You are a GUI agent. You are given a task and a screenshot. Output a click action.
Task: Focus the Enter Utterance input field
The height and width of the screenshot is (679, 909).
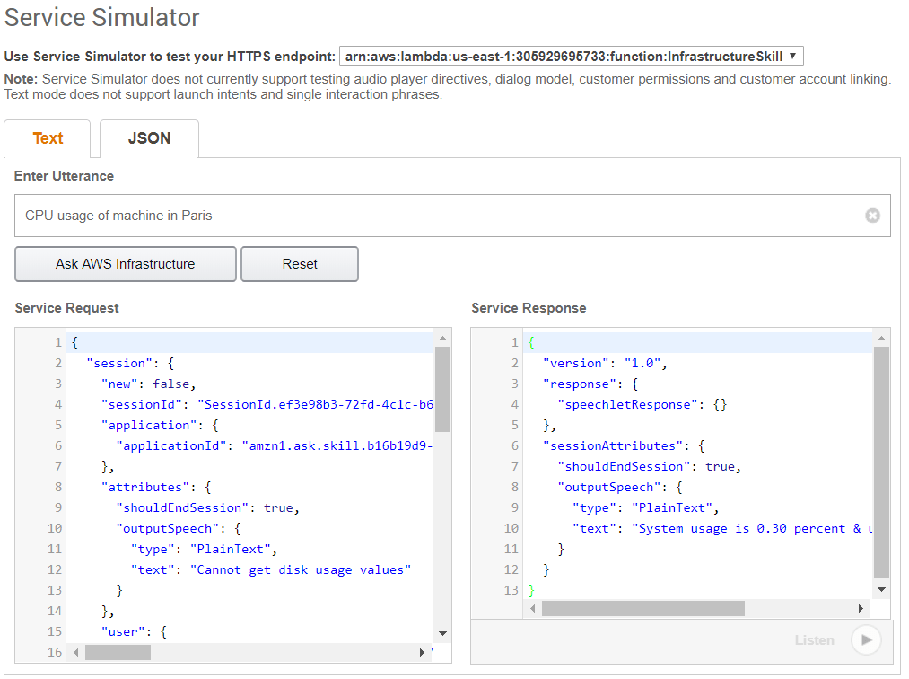point(440,216)
